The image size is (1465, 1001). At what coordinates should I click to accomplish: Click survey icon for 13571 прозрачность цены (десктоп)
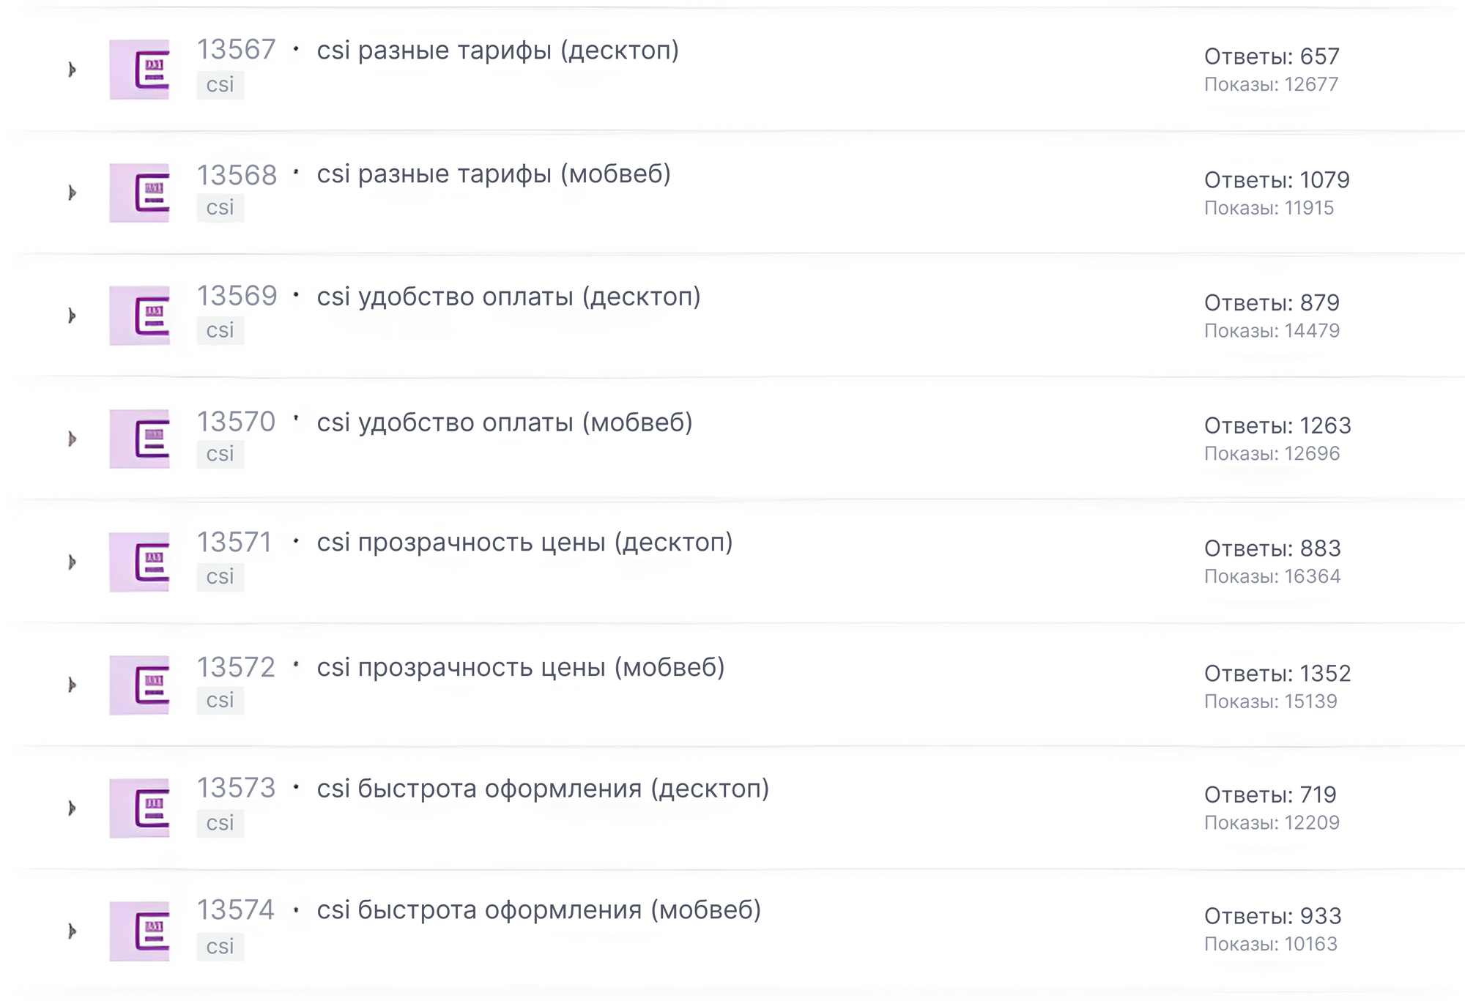[139, 562]
